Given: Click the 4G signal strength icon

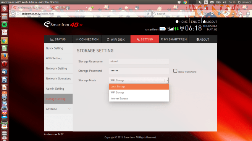Looking at the screenshot, I should point(171,29).
